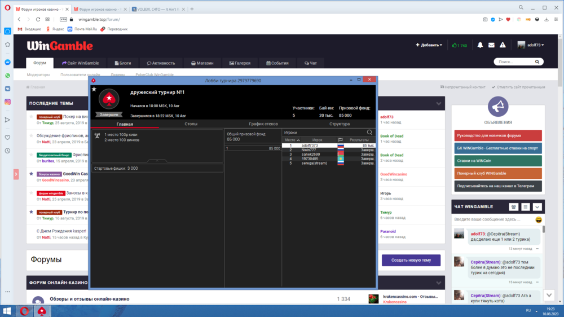564x317 pixels.
Task: Toggle the VPN badge in the address bar
Action: click(x=63, y=19)
